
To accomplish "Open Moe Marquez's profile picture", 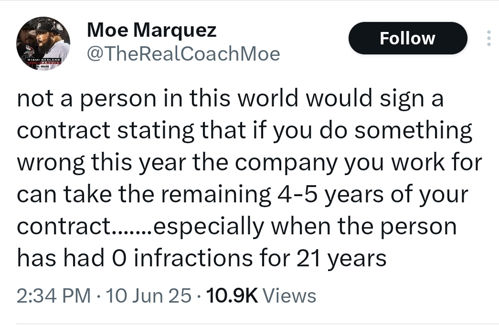I will [43, 44].
